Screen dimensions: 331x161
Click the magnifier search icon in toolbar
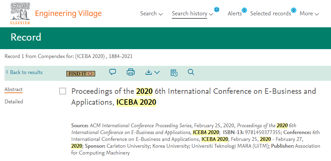(191, 72)
